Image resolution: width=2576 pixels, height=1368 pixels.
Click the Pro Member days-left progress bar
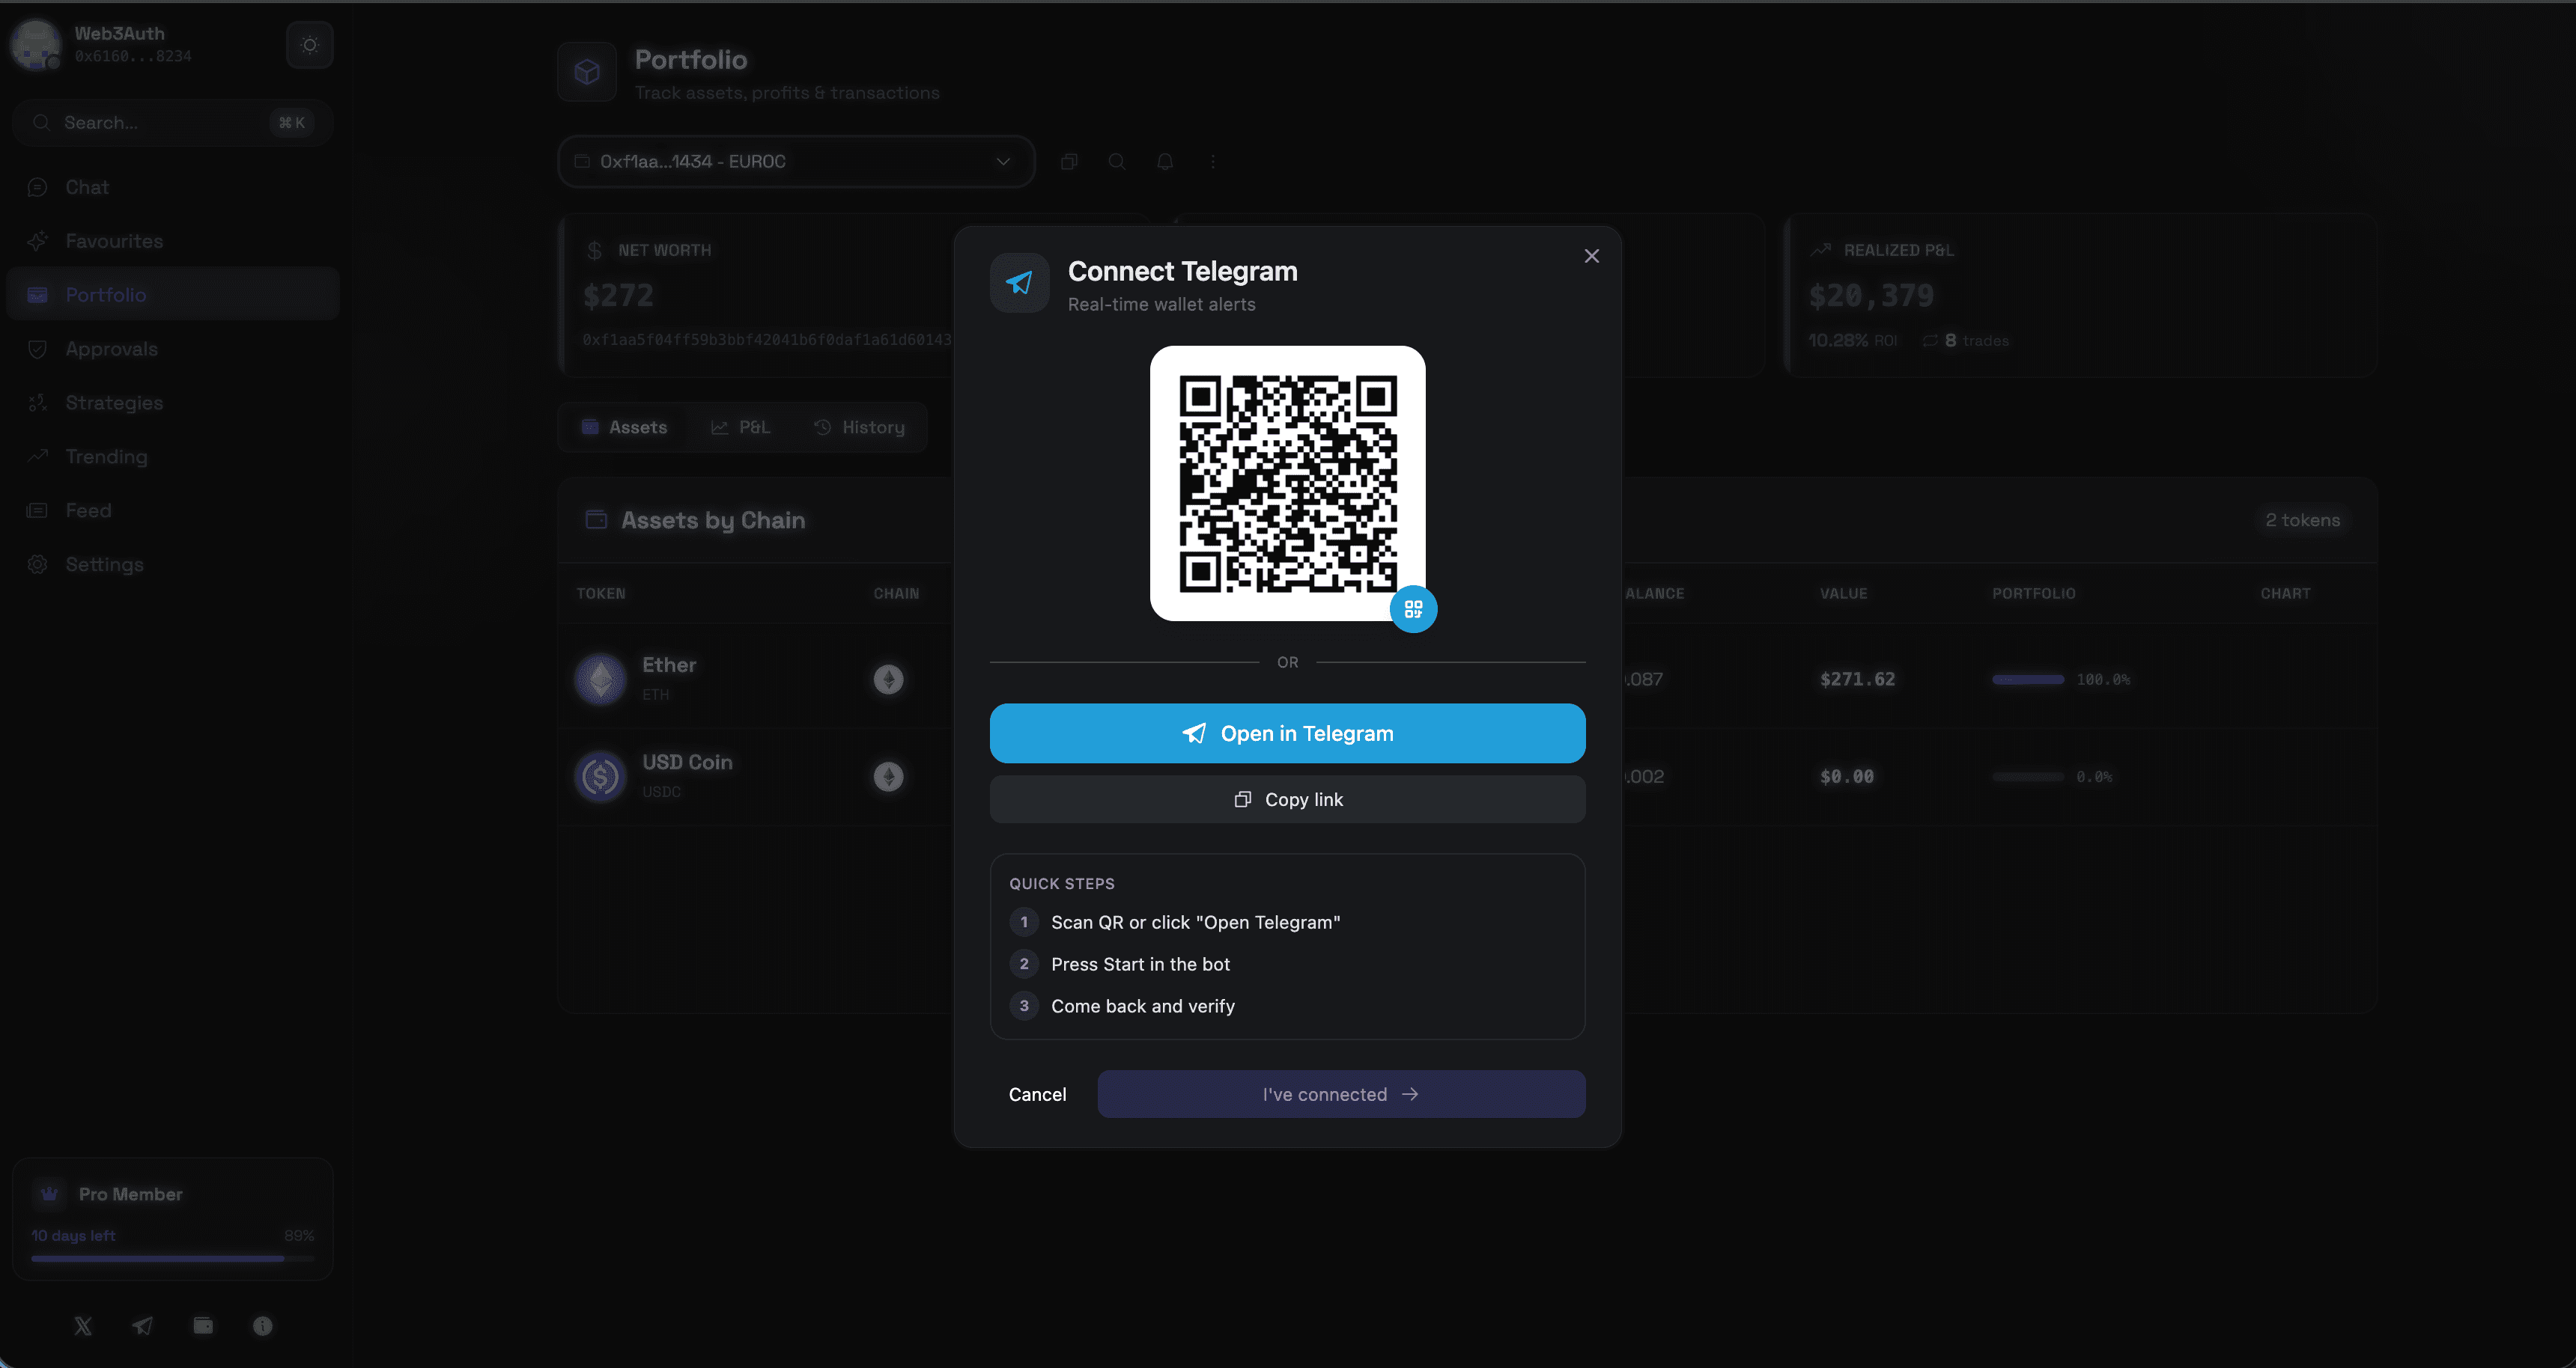pyautogui.click(x=172, y=1259)
